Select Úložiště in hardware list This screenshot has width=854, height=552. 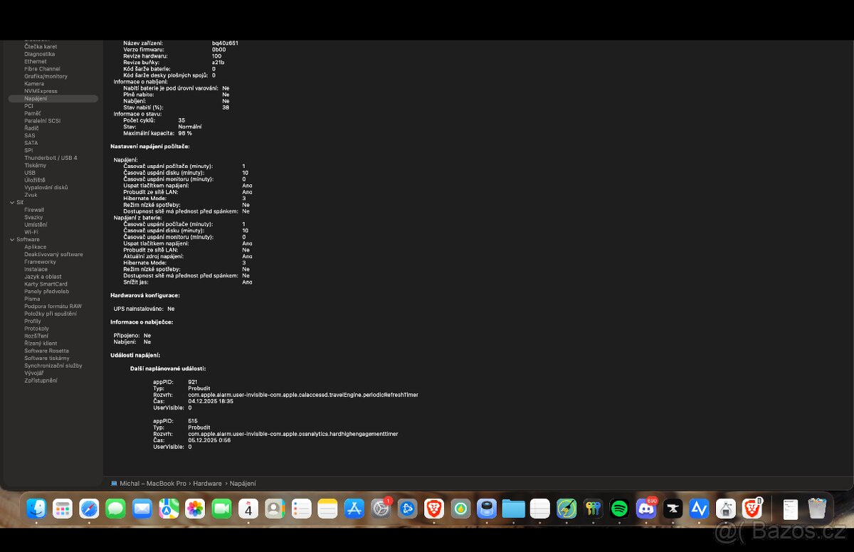35,180
